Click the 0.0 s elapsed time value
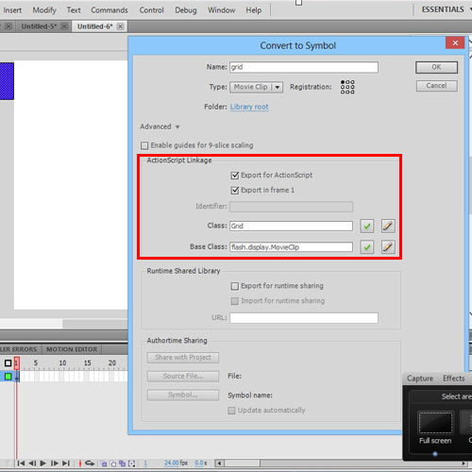This screenshot has height=472, width=472. (x=201, y=464)
